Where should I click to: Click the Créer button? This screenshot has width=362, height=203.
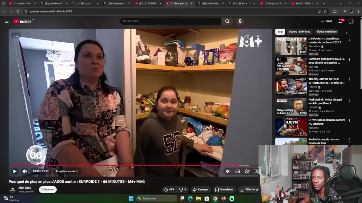click(326, 21)
